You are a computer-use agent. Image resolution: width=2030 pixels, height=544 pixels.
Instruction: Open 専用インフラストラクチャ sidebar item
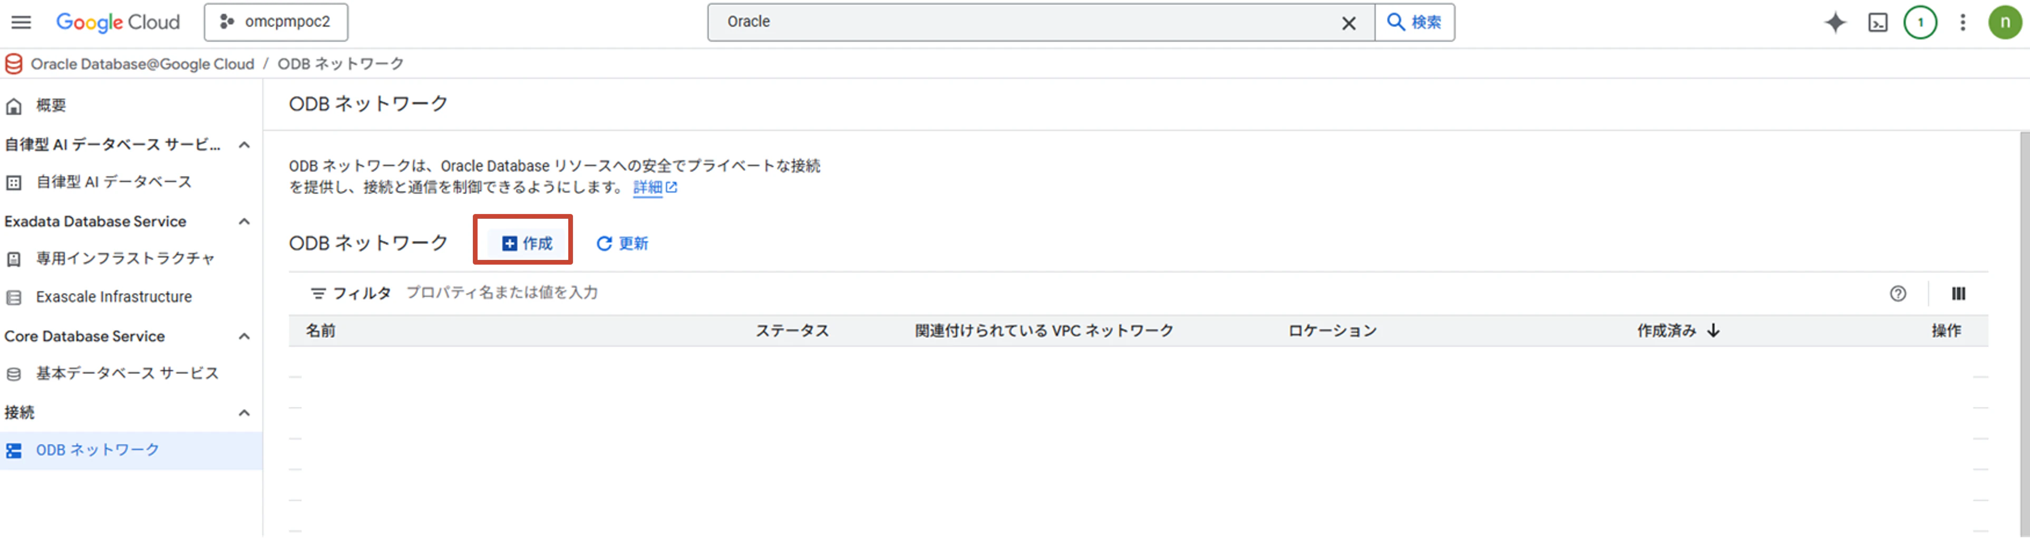[125, 259]
